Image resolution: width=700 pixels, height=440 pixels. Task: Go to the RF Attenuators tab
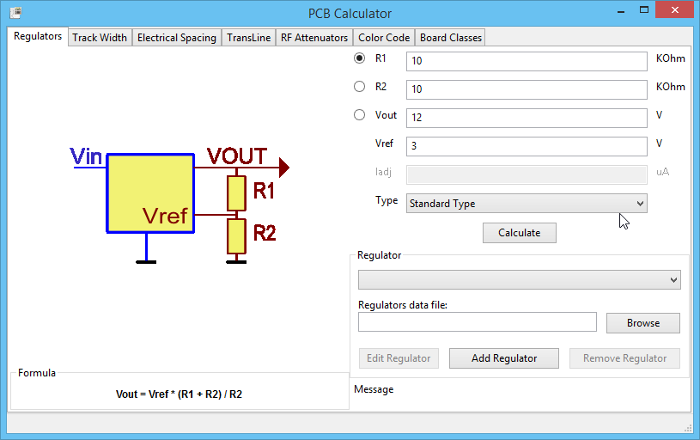(314, 38)
